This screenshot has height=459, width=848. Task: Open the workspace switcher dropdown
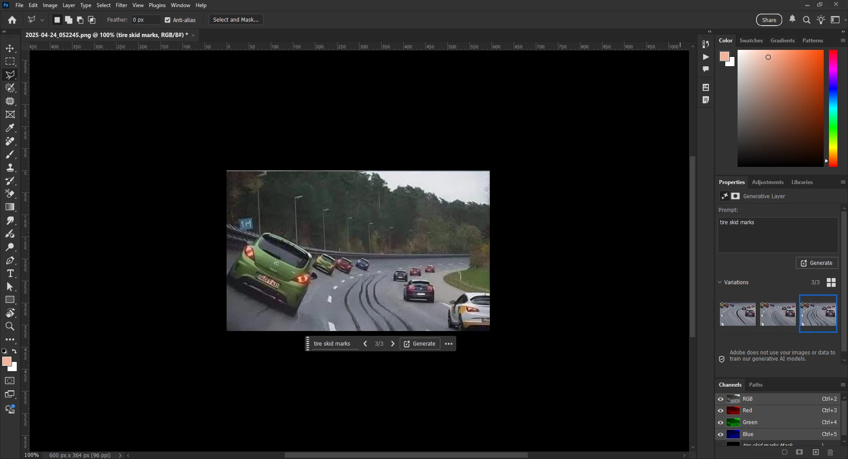[x=838, y=20]
